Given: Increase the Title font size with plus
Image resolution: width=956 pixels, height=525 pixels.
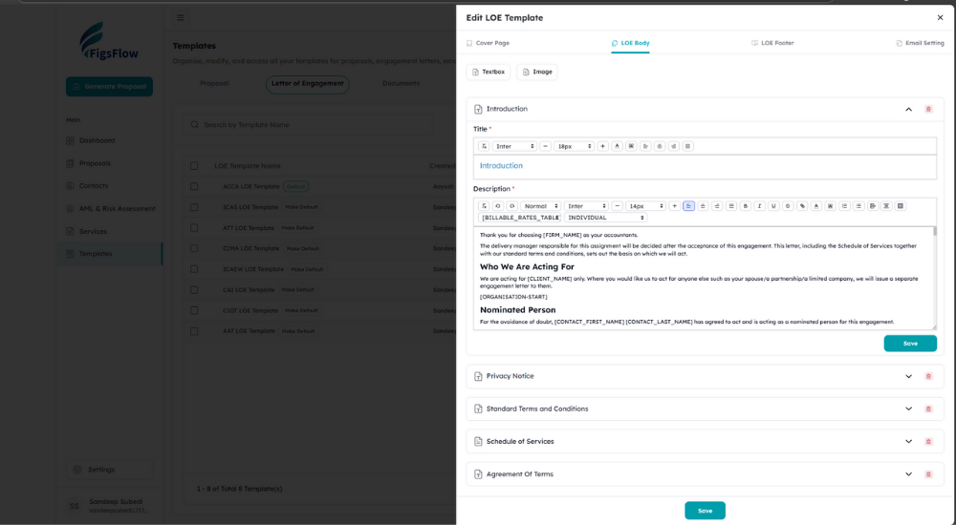Looking at the screenshot, I should pyautogui.click(x=603, y=146).
